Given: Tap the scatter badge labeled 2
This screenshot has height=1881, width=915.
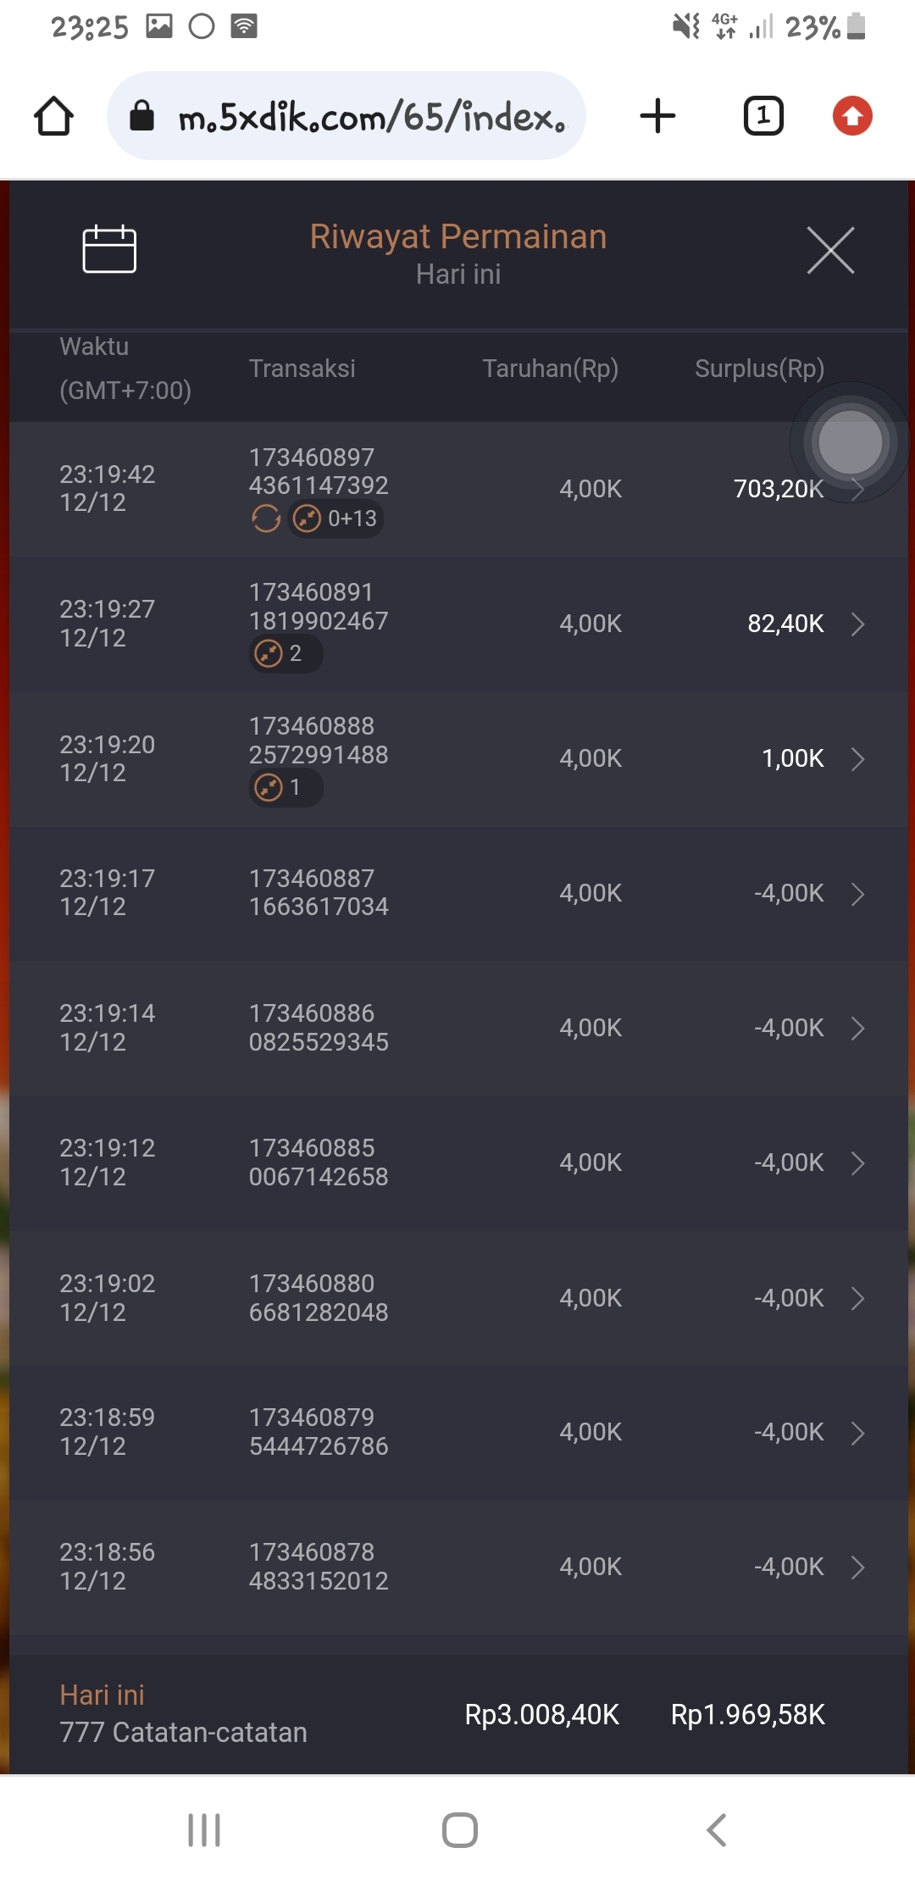Looking at the screenshot, I should click(x=285, y=653).
